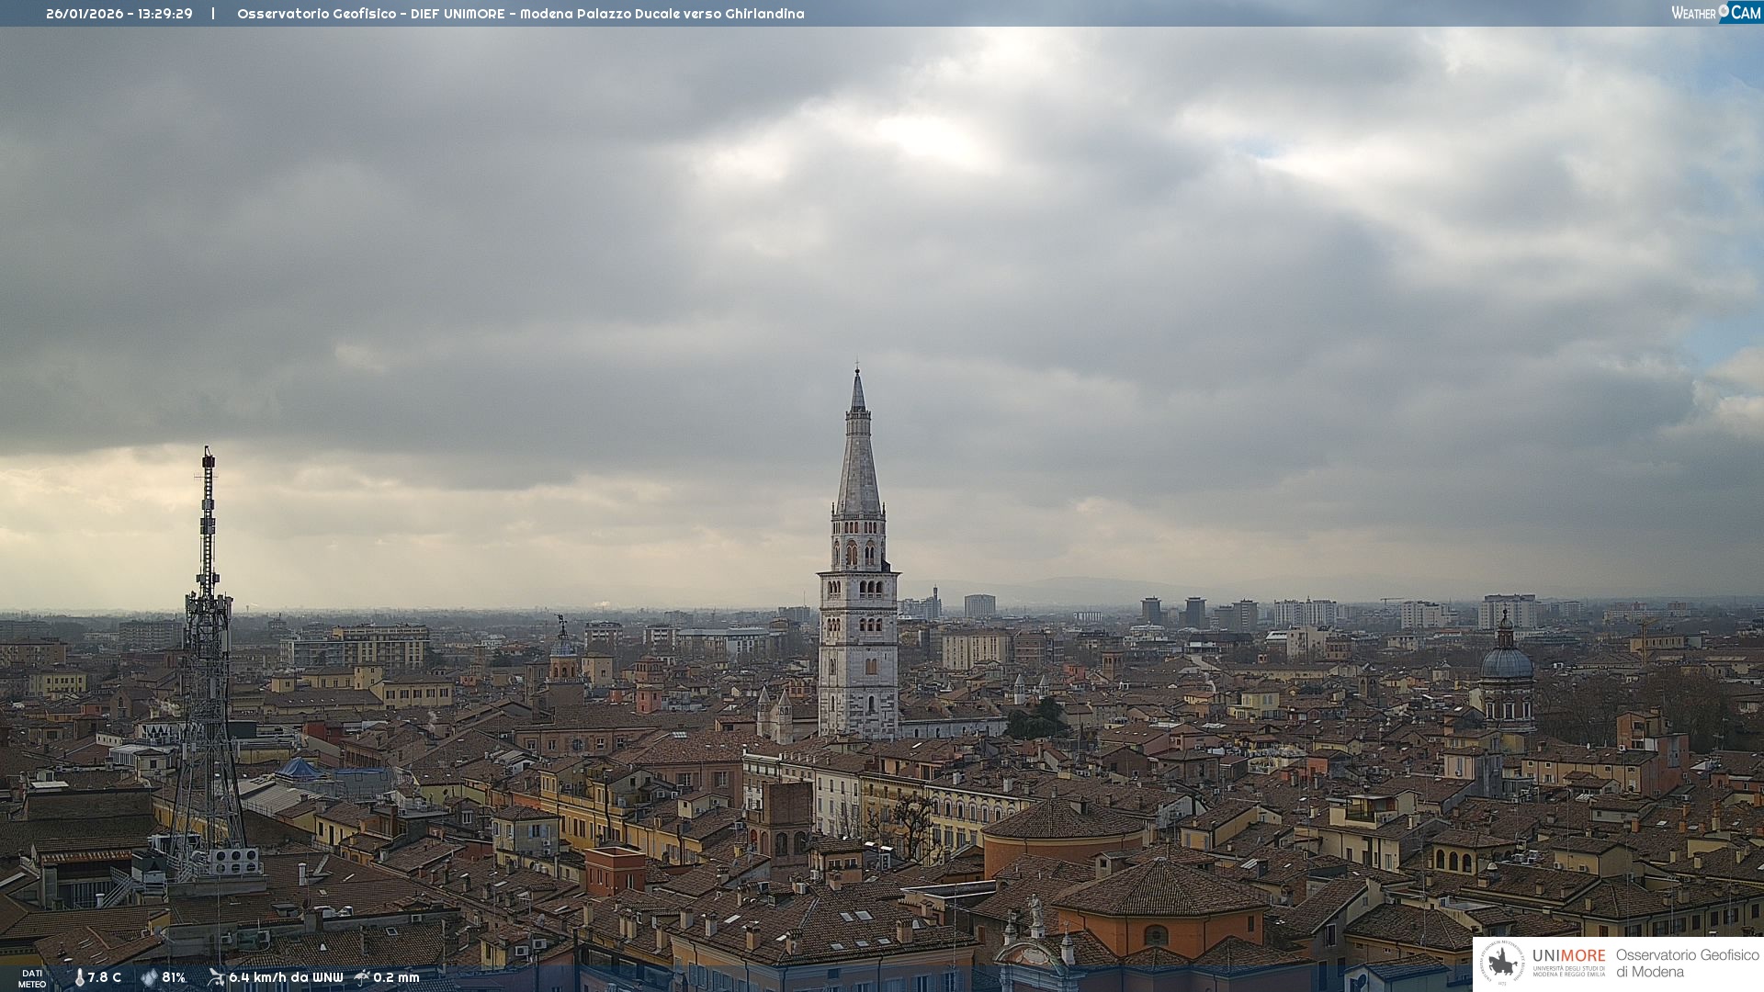
Task: Click the DATI METEO label
Action: (x=32, y=978)
